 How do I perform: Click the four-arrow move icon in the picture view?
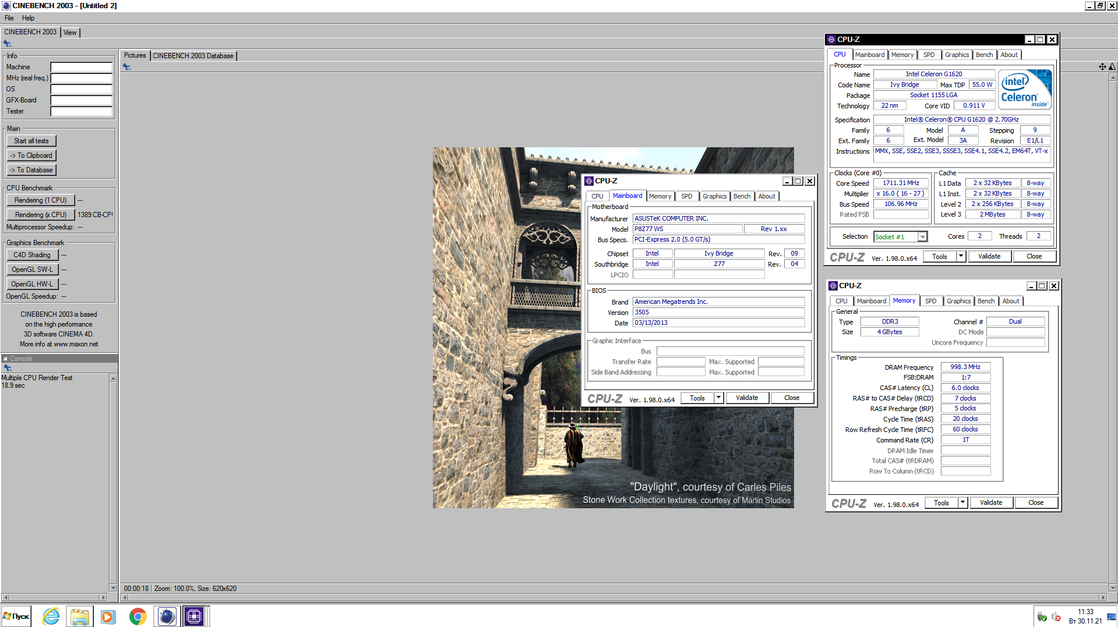tap(1102, 67)
